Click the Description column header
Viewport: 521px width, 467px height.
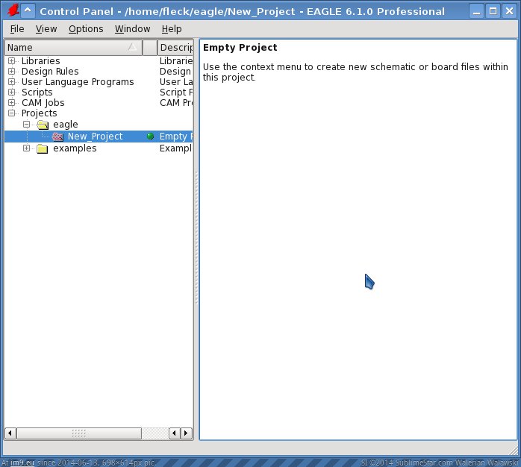tap(176, 47)
